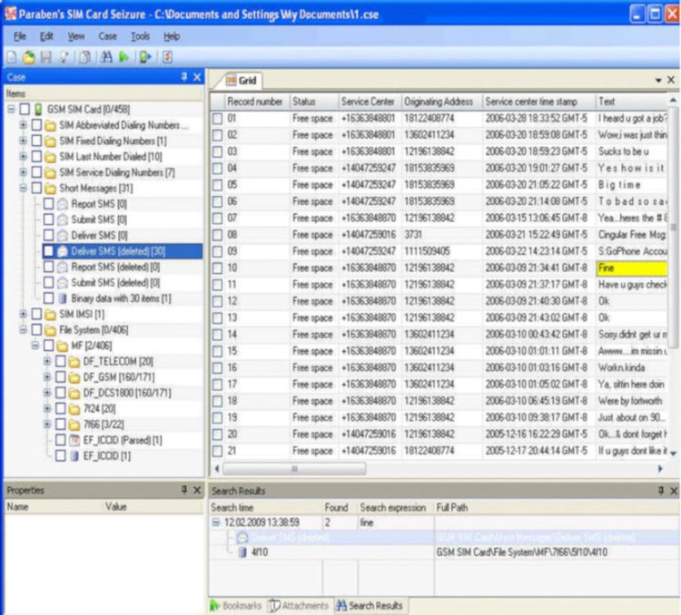Screen dimensions: 681x615
Task: Pin the Properties panel with pushpin icon
Action: pos(184,490)
